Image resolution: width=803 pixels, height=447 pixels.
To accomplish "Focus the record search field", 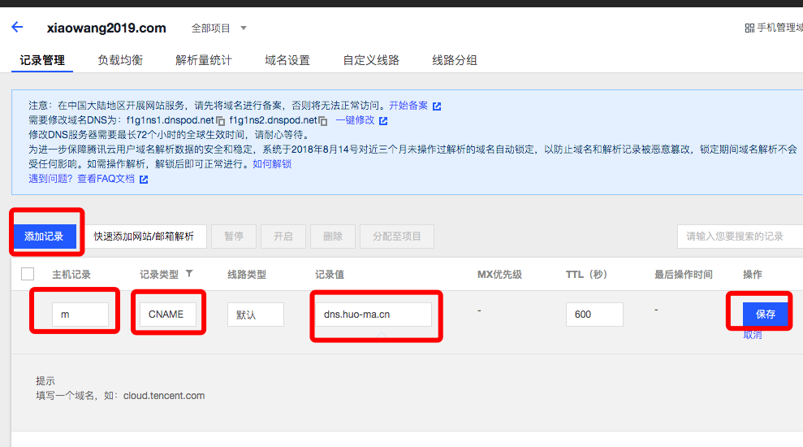I will [x=740, y=237].
